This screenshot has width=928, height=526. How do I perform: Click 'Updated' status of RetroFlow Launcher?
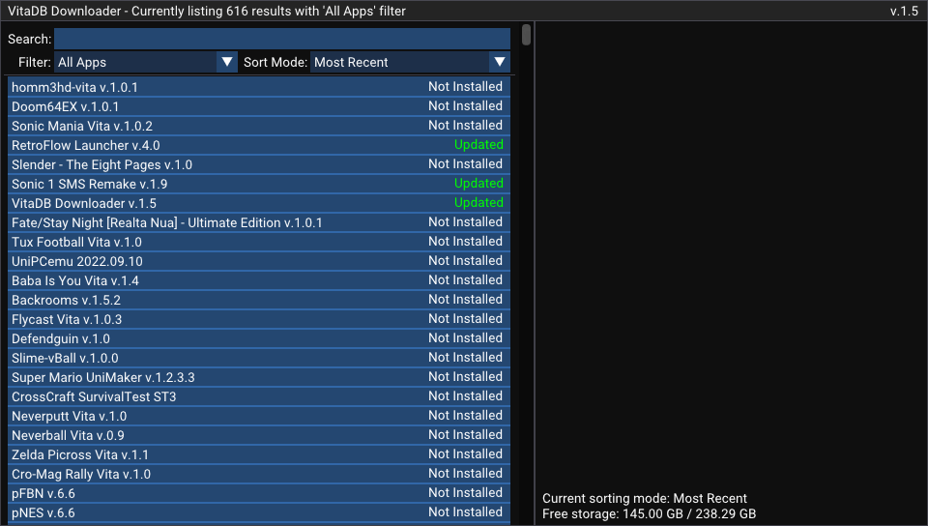point(478,145)
